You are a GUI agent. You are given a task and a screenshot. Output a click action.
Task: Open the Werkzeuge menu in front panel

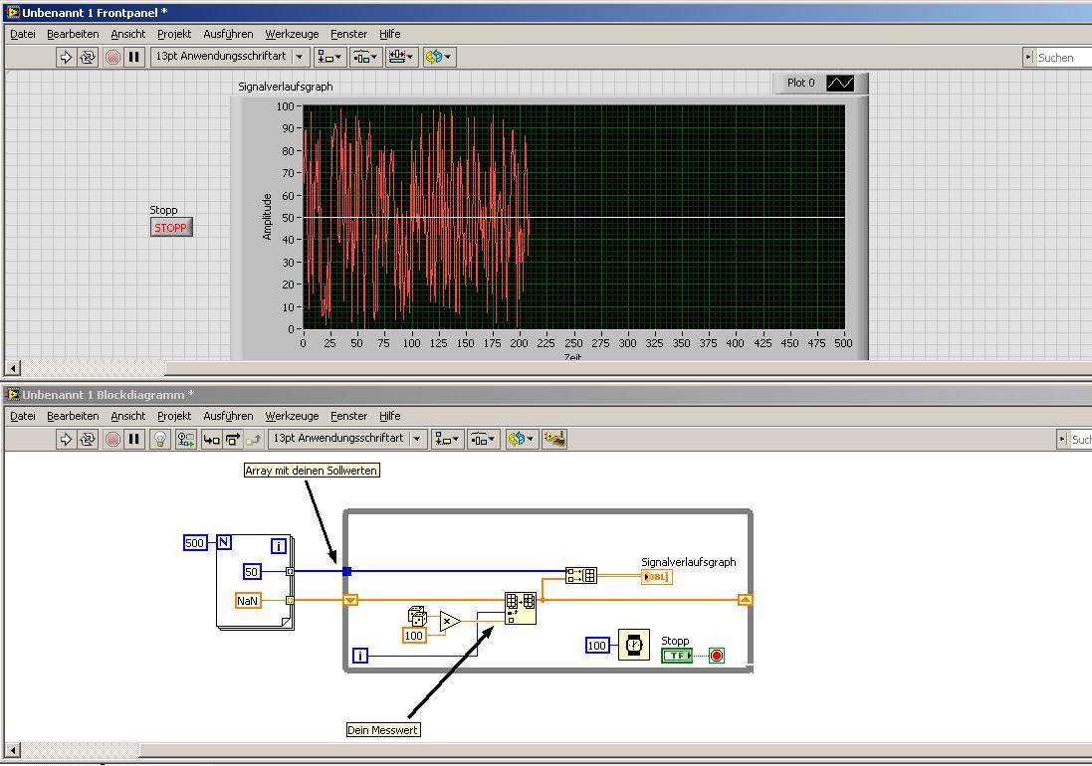pos(292,34)
